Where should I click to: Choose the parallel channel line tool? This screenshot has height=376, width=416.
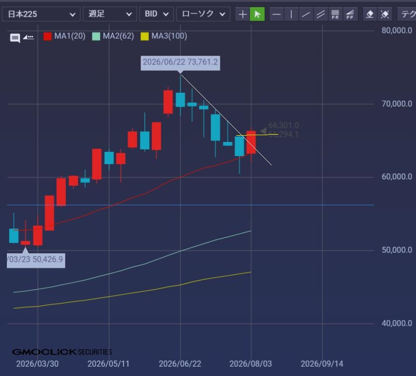321,14
